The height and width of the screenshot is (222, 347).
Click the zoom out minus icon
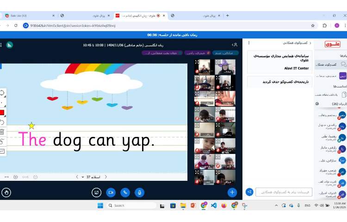pos(35,177)
